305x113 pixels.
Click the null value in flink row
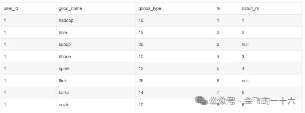[245, 81]
